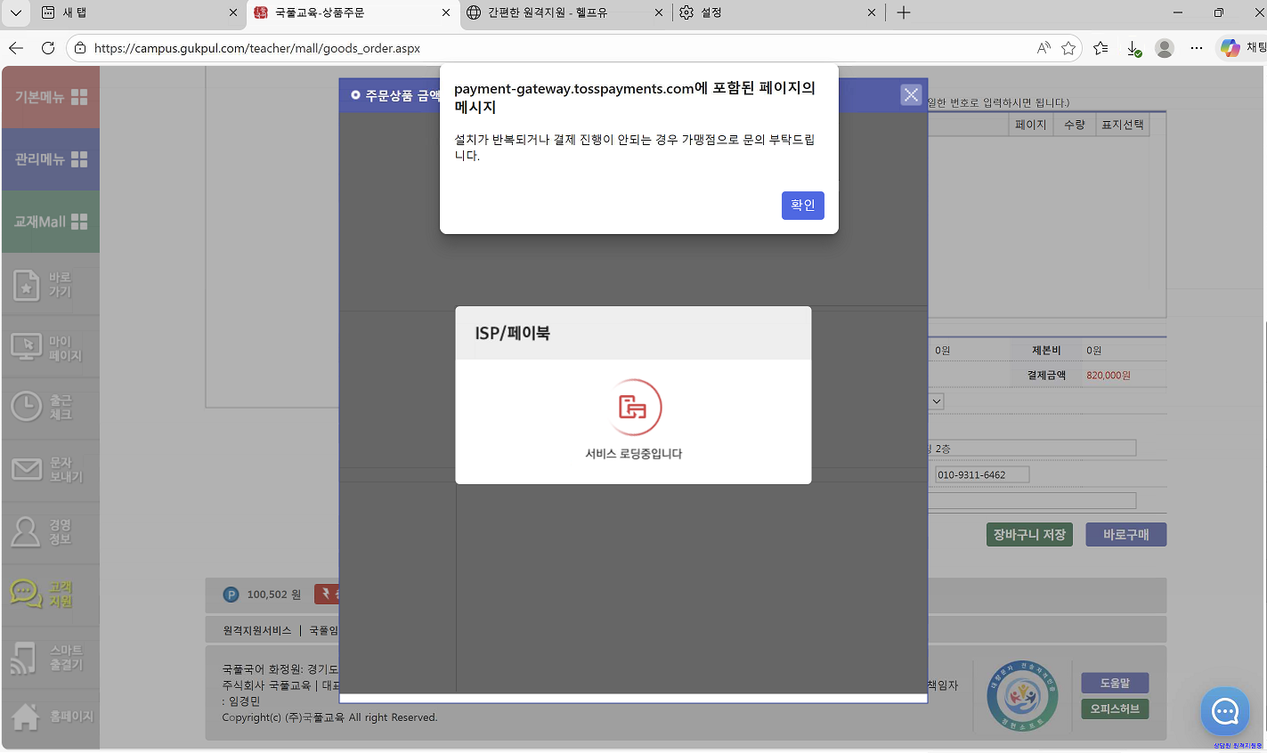Open the 도움말 button in footer

point(1115,683)
